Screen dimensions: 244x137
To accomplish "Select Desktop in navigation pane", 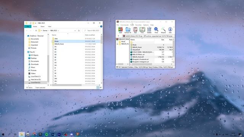I will click(x=34, y=58).
